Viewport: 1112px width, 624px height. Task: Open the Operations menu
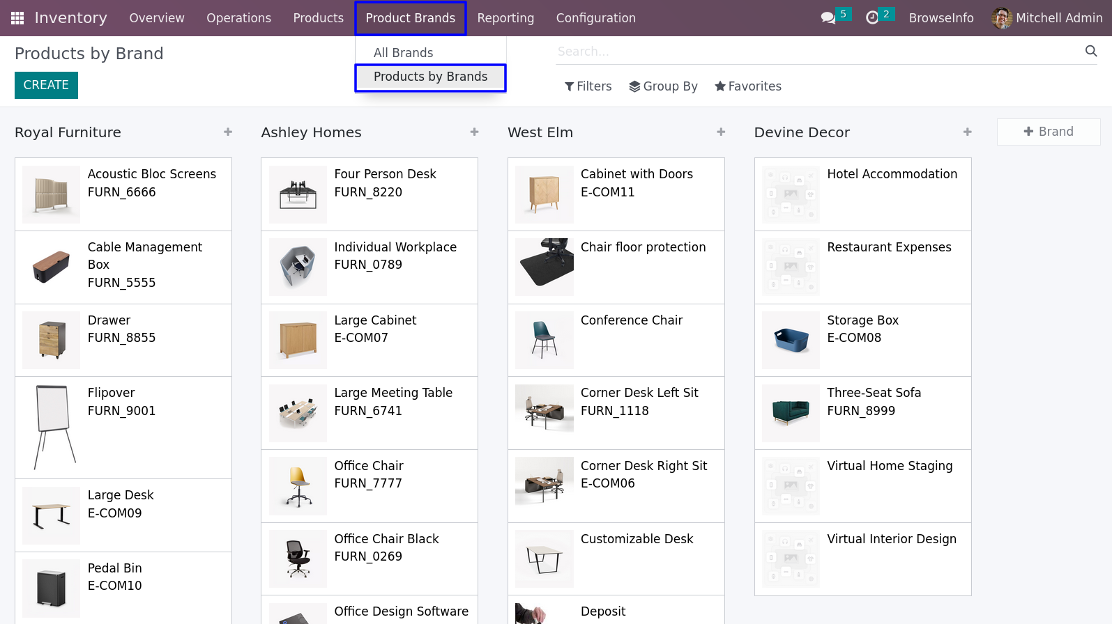click(x=238, y=18)
